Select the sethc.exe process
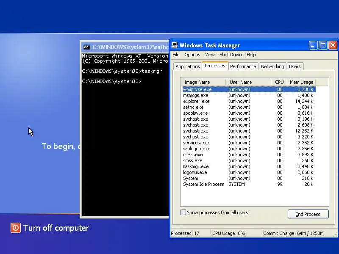339x254 pixels. 249,107
